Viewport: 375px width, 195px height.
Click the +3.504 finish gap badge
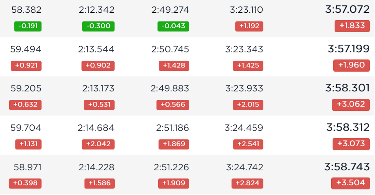(351, 183)
